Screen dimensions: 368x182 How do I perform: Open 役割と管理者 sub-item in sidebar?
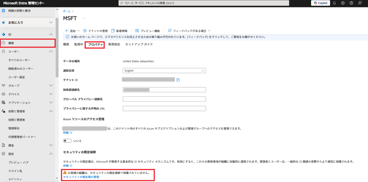[17, 120]
